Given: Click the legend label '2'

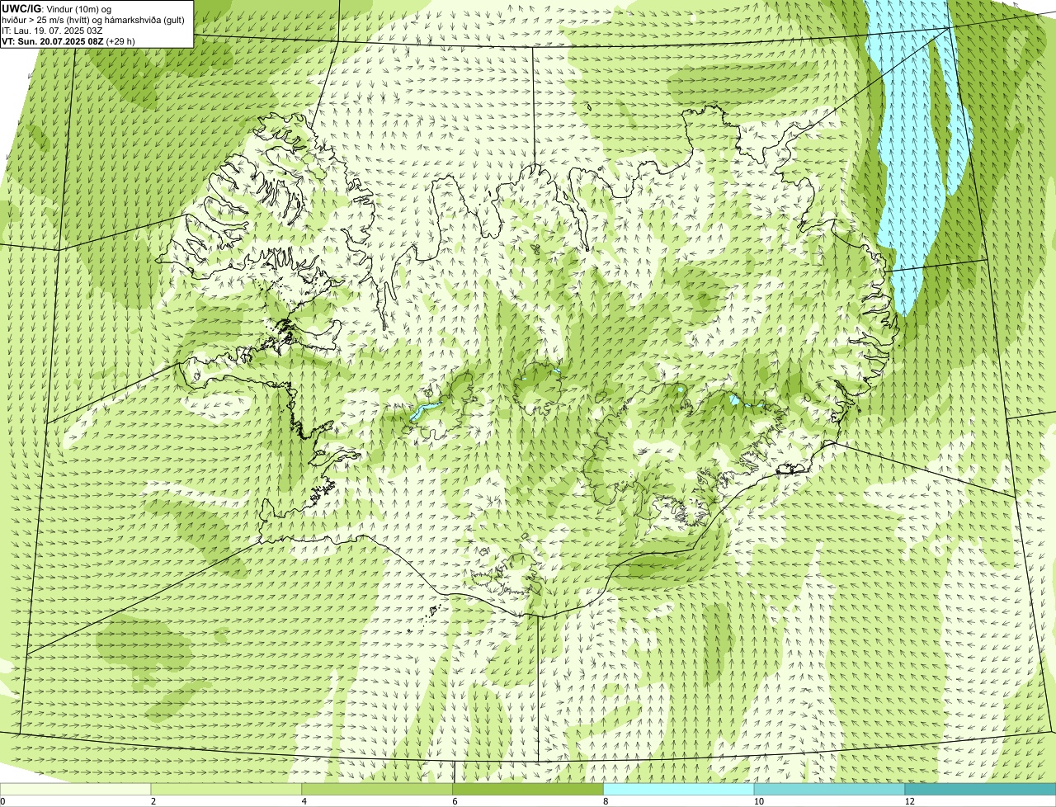Looking at the screenshot, I should point(153,801).
